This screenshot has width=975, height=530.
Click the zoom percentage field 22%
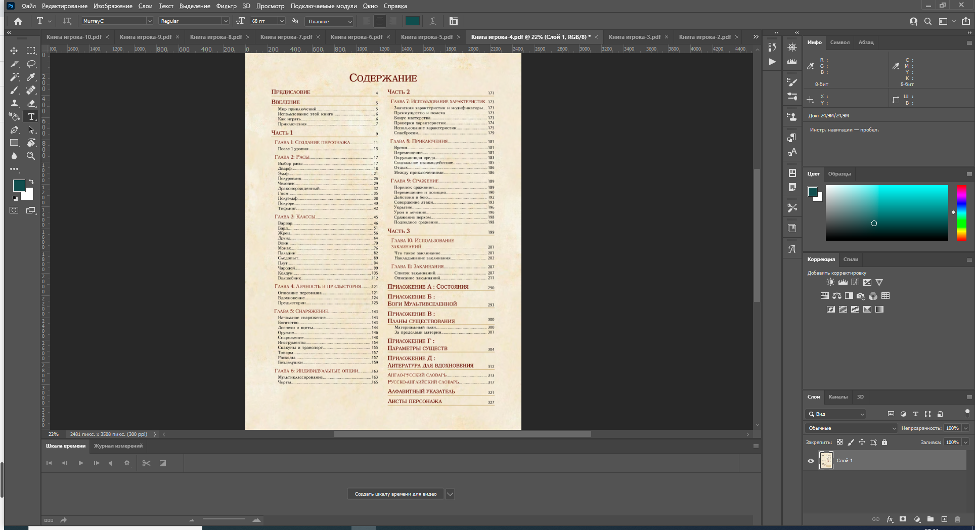pos(54,434)
